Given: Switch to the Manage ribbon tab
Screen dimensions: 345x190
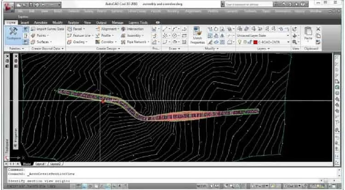Looking at the screenshot, I should pyautogui.click(x=117, y=22).
